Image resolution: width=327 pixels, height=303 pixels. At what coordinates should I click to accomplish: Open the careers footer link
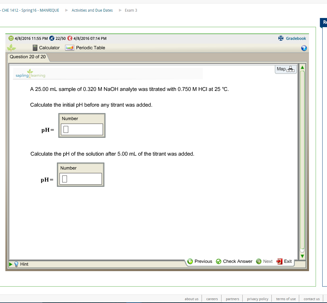[212, 299]
